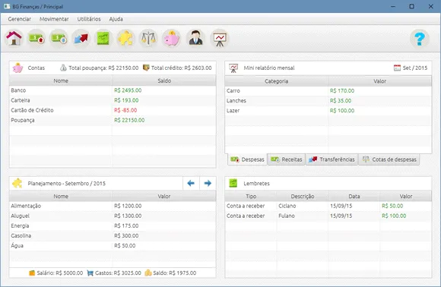Open the businessman user toolbar icon

click(195, 38)
